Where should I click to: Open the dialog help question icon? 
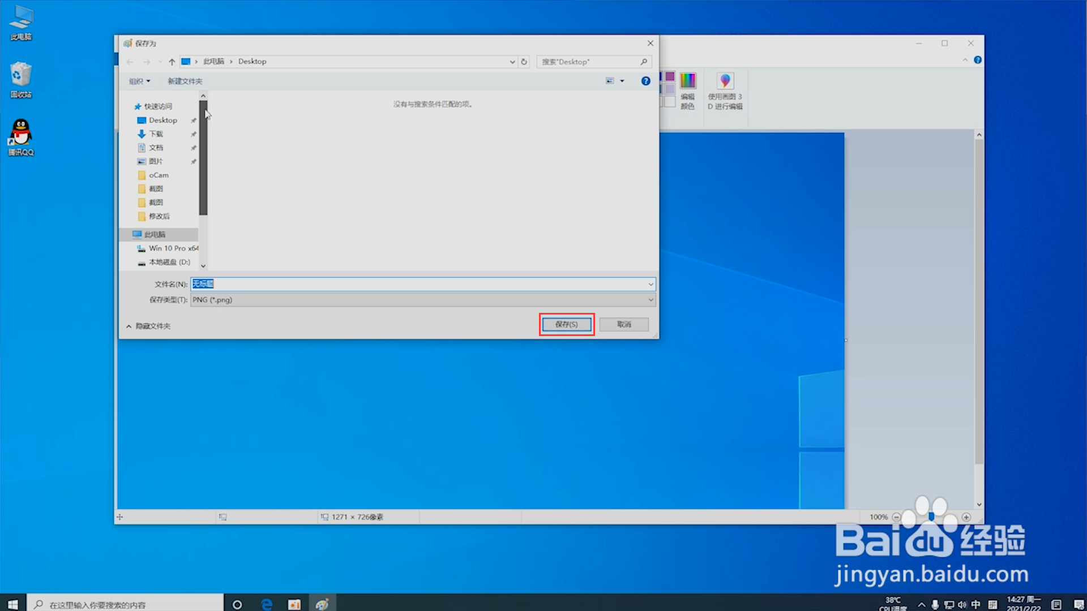coord(645,81)
